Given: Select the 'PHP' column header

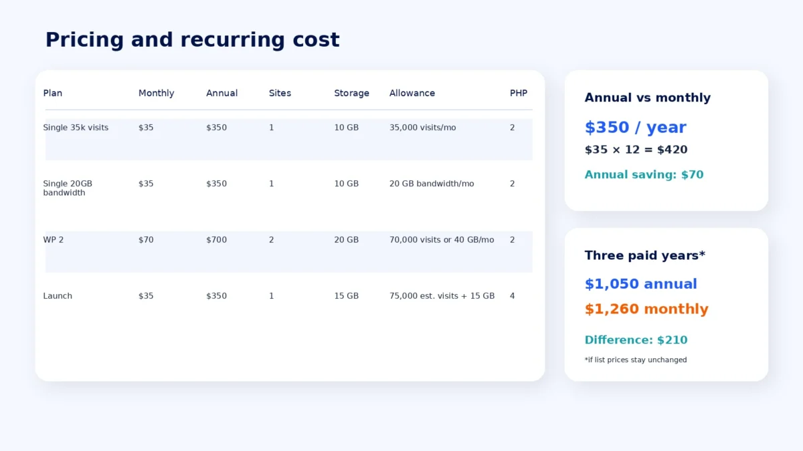Looking at the screenshot, I should [519, 94].
